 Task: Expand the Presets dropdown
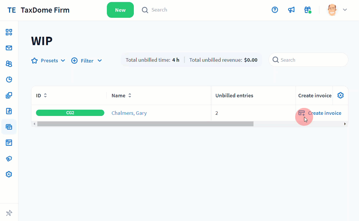point(48,61)
